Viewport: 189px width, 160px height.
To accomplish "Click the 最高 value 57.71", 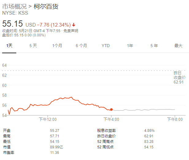I will pyautogui.click(x=55, y=136).
